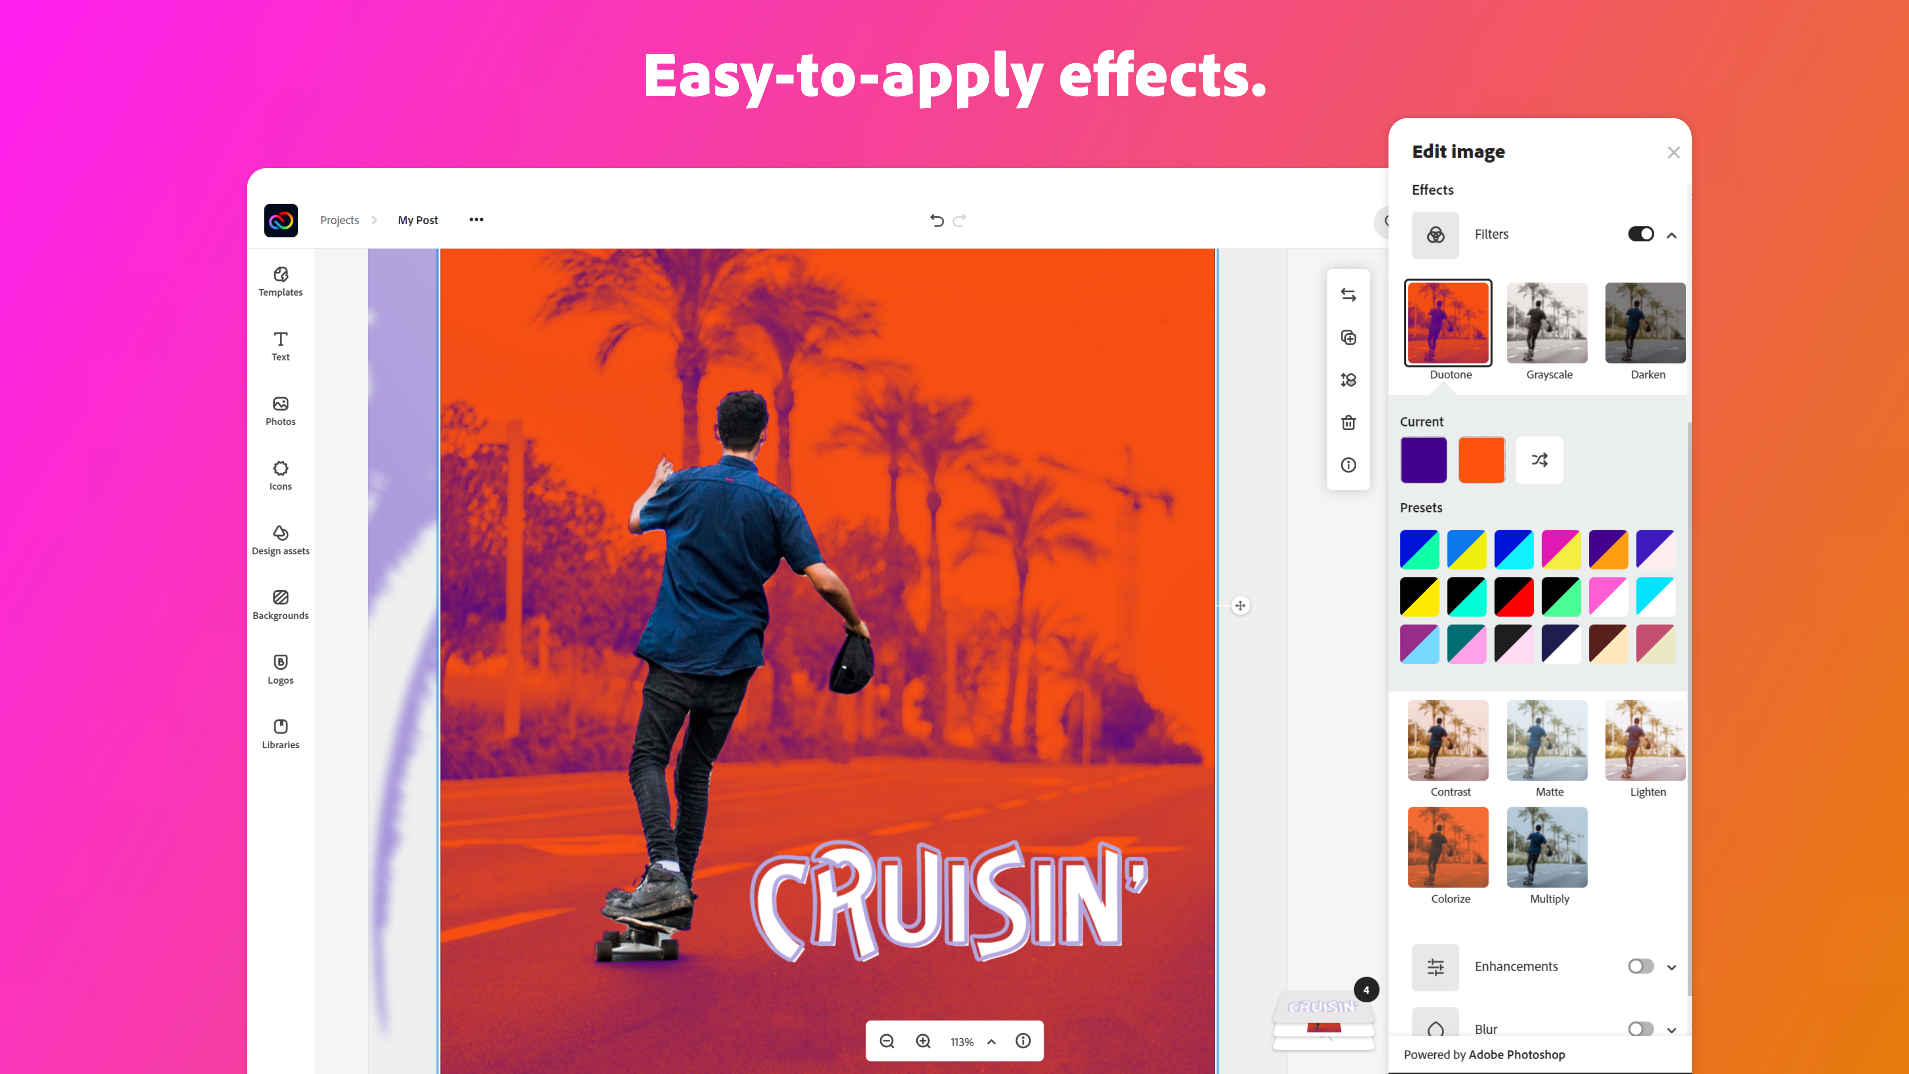Select the Templates tool in sidebar

point(279,280)
